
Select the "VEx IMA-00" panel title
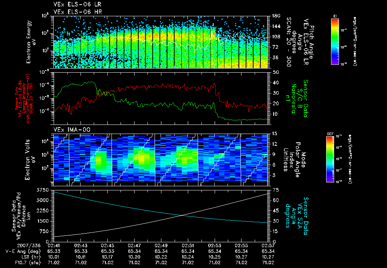click(72, 130)
